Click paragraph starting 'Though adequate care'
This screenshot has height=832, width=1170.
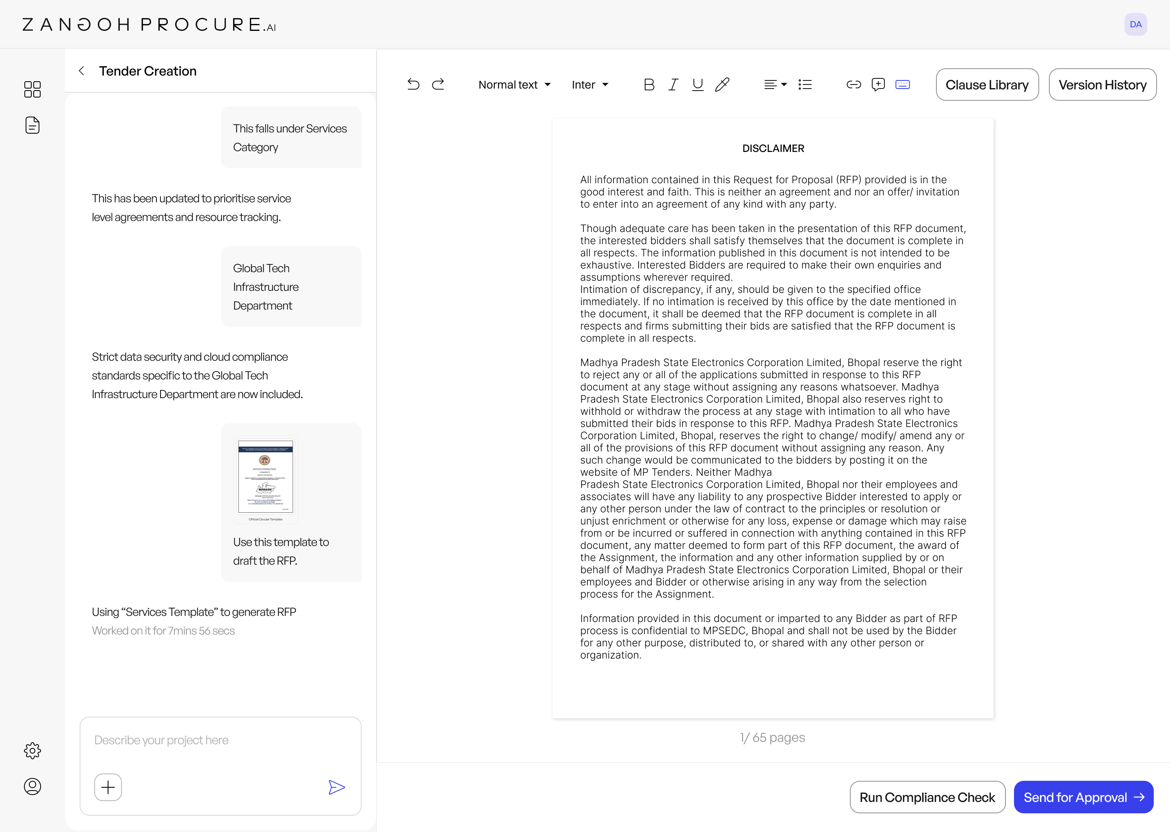click(x=773, y=253)
